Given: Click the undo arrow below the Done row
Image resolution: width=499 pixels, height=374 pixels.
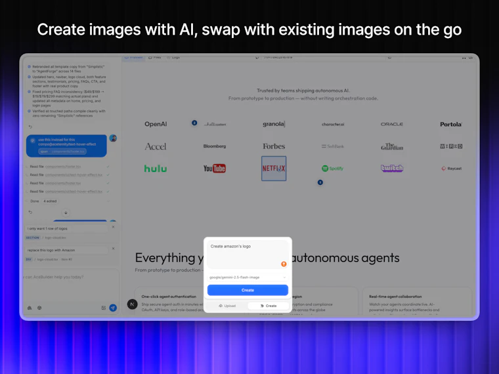Looking at the screenshot, I should click(30, 212).
